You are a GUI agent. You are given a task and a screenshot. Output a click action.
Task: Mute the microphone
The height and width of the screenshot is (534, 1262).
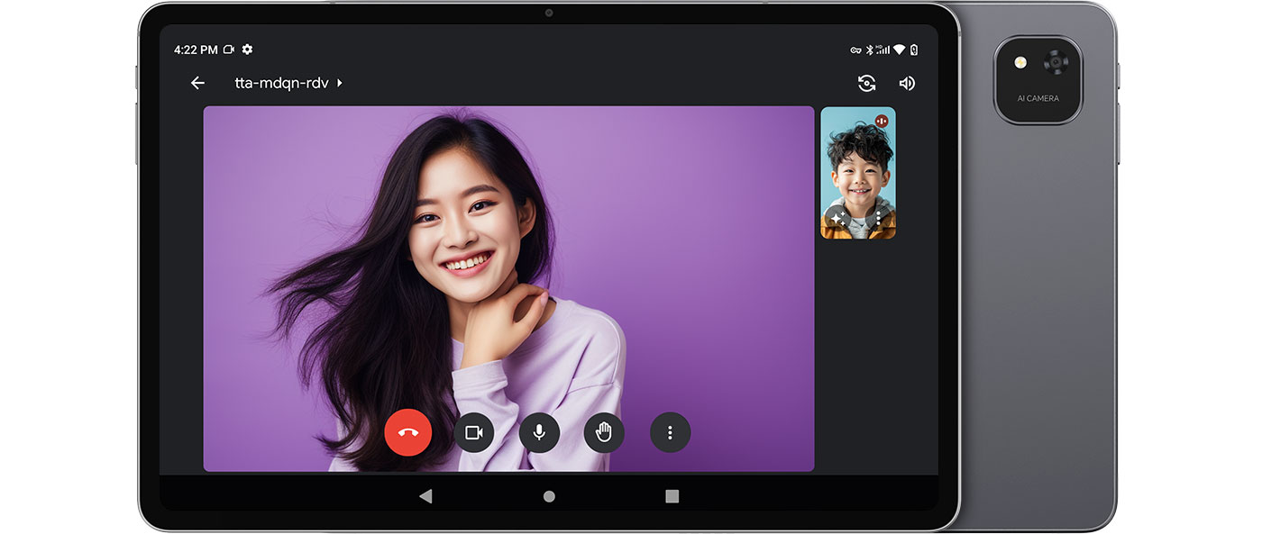tap(539, 432)
